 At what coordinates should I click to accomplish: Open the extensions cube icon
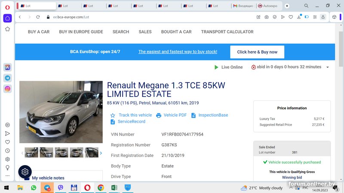334,17
